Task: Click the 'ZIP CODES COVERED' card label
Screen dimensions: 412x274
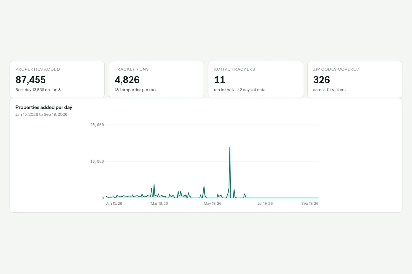Action: coord(336,69)
